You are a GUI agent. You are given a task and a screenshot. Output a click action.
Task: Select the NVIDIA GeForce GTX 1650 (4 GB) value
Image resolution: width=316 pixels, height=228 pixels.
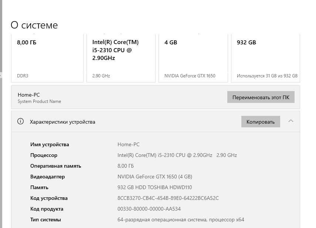click(x=155, y=177)
